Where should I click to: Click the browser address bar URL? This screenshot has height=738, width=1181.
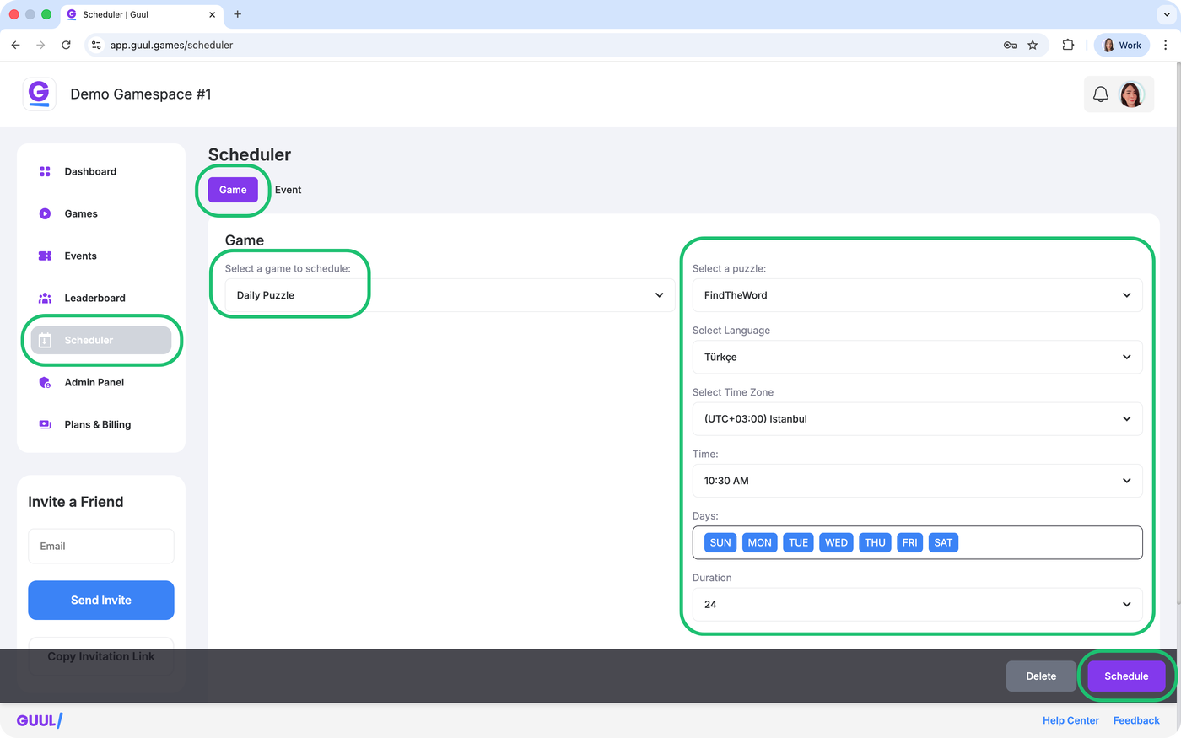(171, 45)
